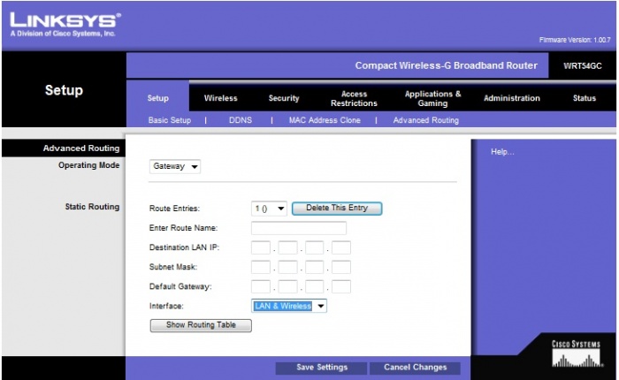The height and width of the screenshot is (380, 619).
Task: Open the Interface LAN & Wireless dropdown
Action: click(x=289, y=306)
